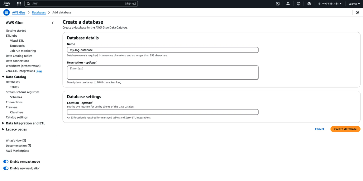Click the search magnifier icon
Image resolution: width=363 pixels, height=181 pixels.
coord(28,4)
